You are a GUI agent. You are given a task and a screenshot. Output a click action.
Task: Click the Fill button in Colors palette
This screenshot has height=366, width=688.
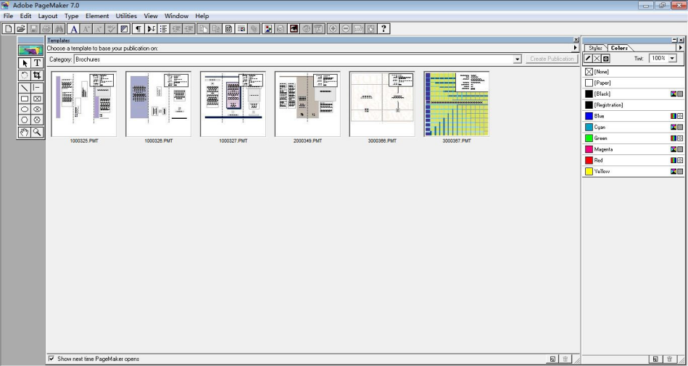tap(597, 59)
